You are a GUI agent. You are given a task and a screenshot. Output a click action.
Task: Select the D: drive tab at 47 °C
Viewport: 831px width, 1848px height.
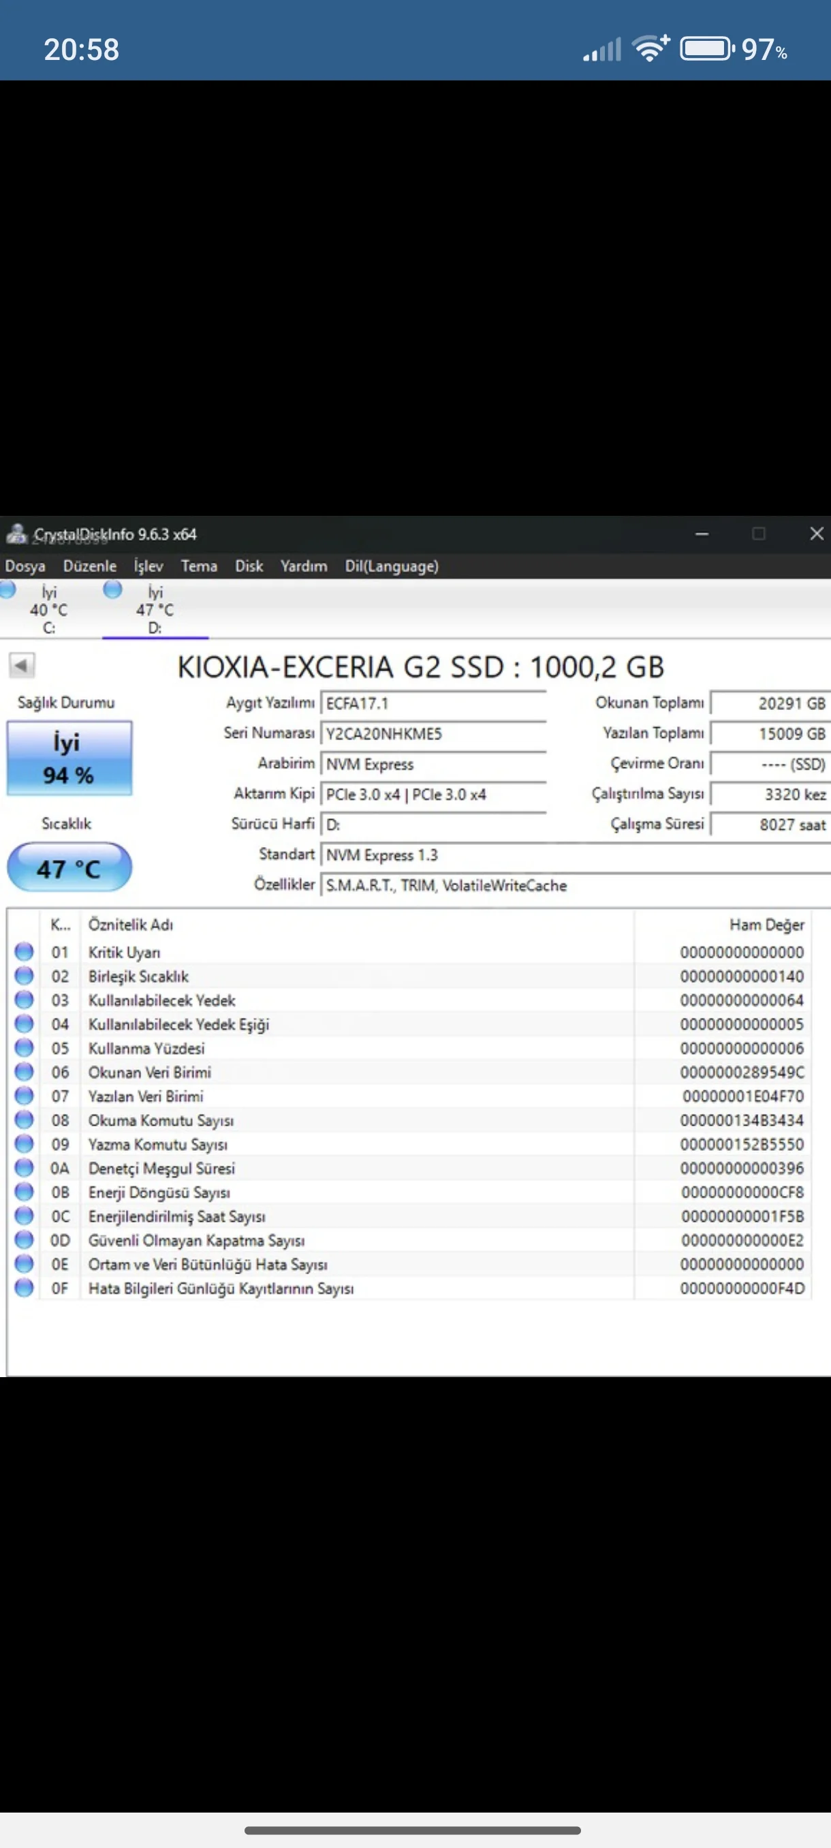click(x=155, y=610)
